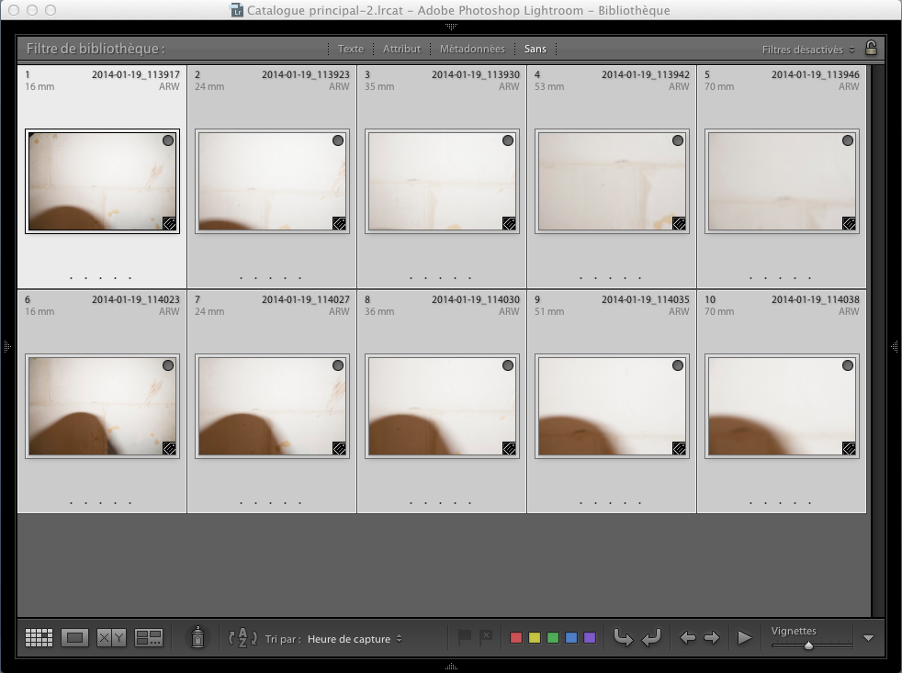Toggle quick collection circle on photo 113942

pos(678,140)
